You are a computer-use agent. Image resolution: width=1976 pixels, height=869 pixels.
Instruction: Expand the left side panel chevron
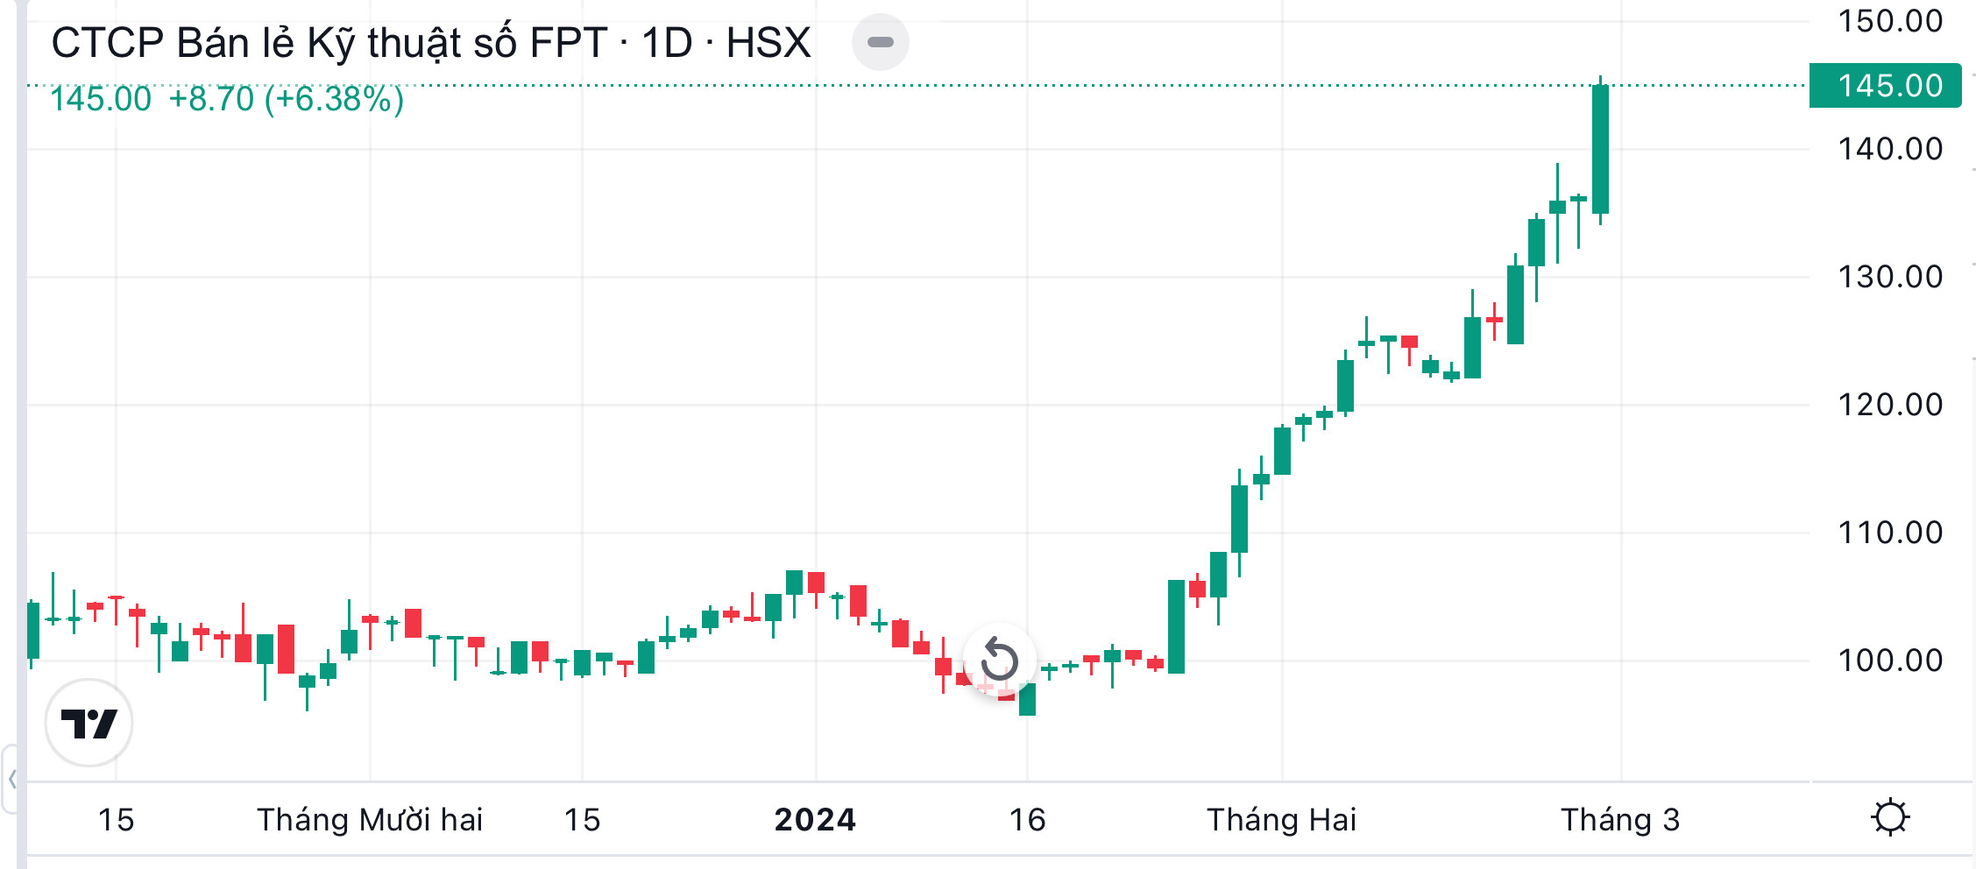[11, 779]
